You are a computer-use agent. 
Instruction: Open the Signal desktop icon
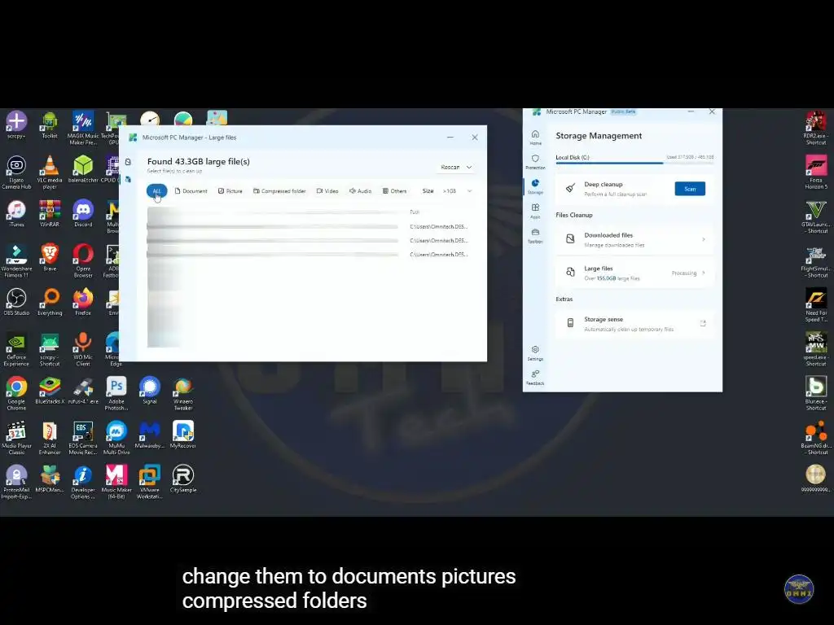150,390
